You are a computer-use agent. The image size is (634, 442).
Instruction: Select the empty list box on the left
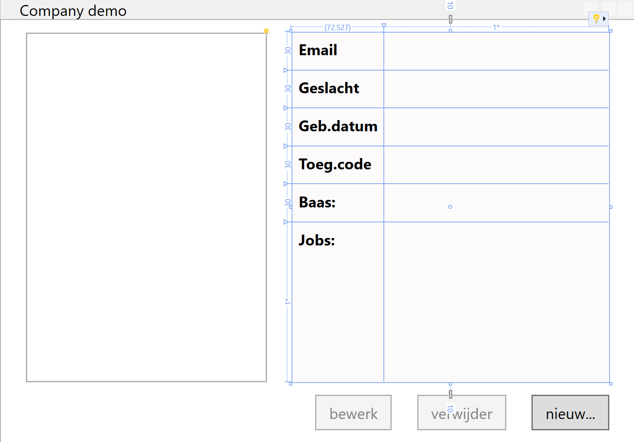pyautogui.click(x=146, y=207)
